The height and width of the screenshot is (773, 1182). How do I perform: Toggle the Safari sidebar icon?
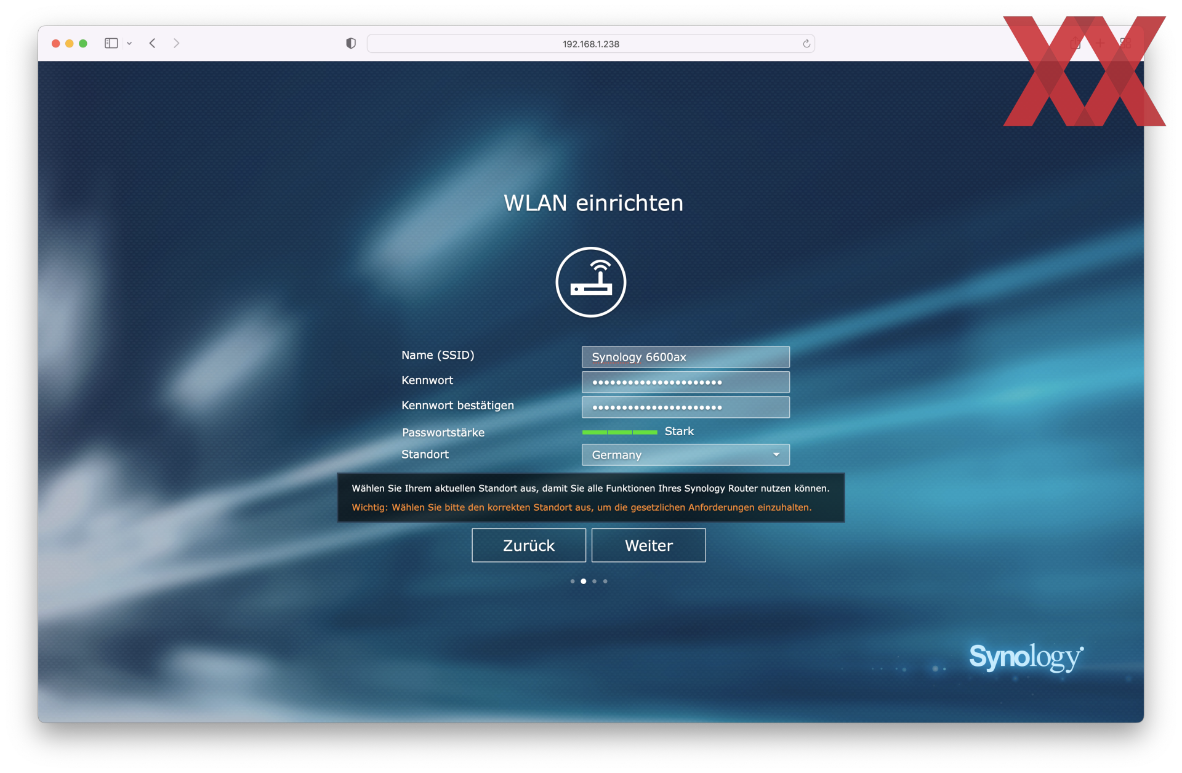[x=111, y=43]
